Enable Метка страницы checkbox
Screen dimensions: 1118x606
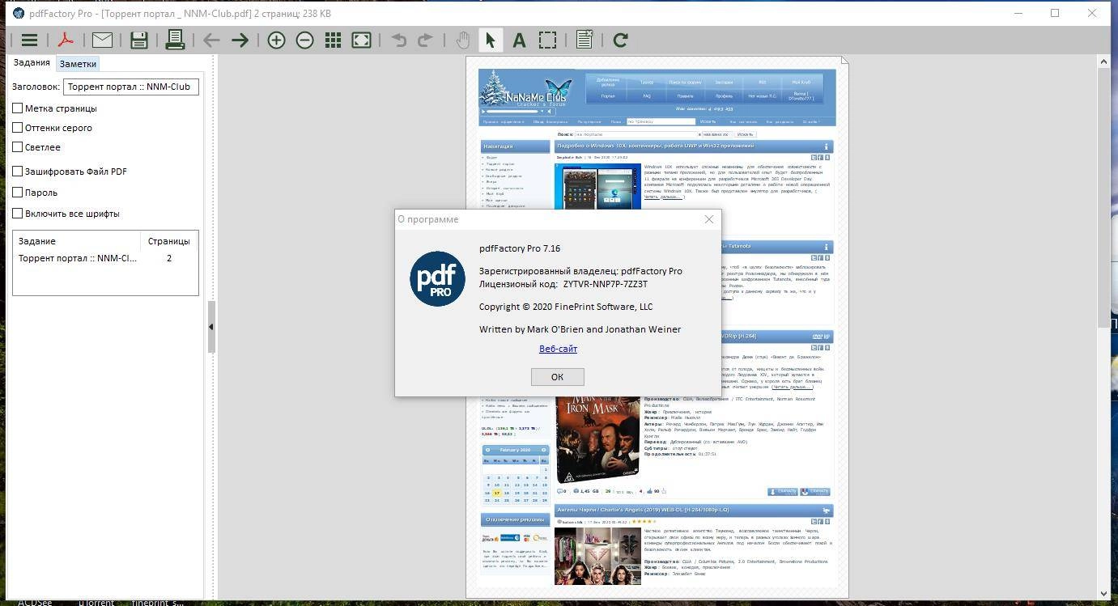17,108
